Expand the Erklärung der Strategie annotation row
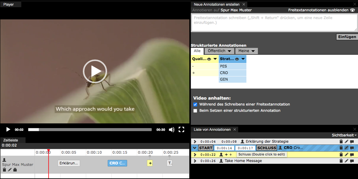This screenshot has width=358, height=179. tap(195, 142)
